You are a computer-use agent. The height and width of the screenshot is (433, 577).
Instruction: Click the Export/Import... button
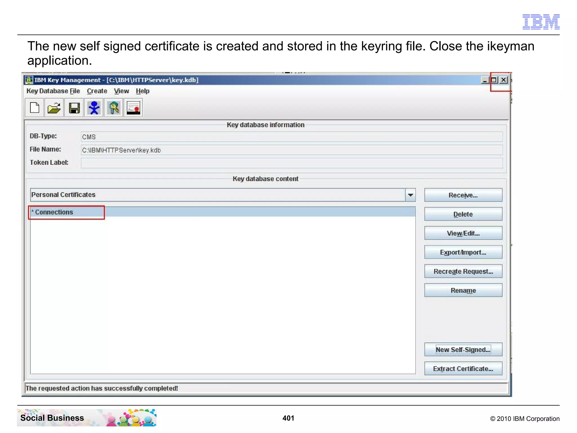463,252
